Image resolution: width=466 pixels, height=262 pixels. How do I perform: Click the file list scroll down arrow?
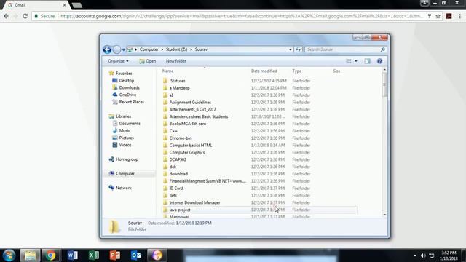tap(384, 215)
